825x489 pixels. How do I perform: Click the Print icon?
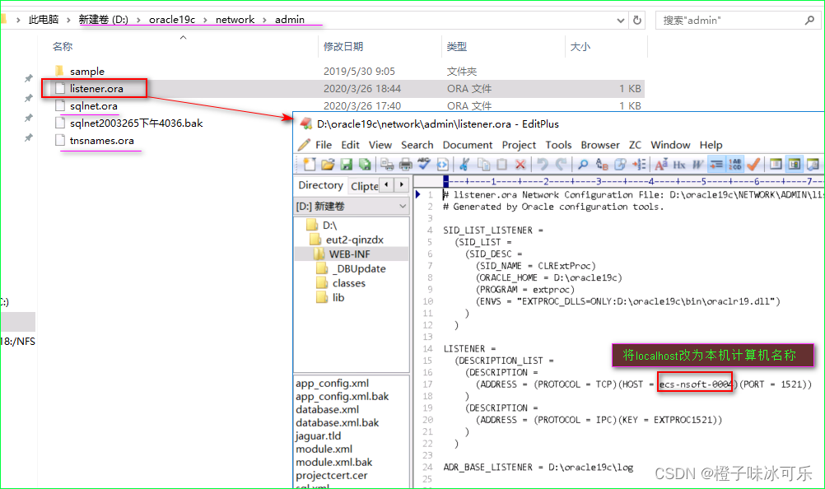[406, 165]
